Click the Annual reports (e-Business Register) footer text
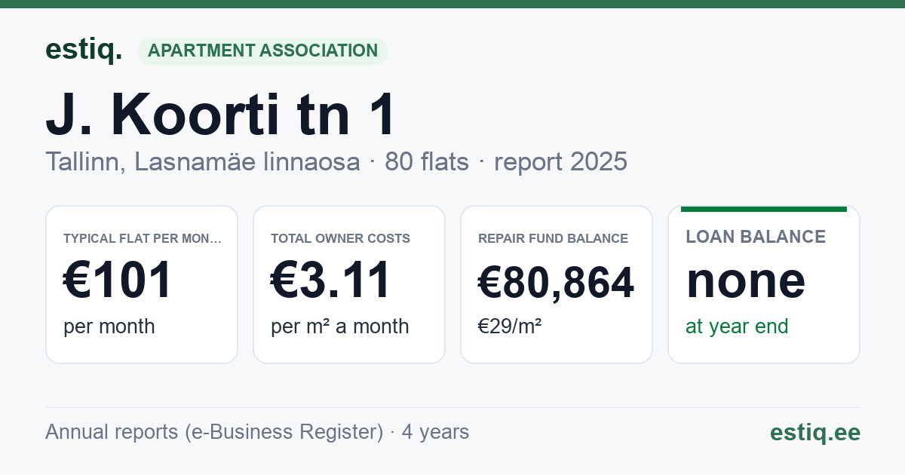Image resolution: width=905 pixels, height=475 pixels. [214, 432]
